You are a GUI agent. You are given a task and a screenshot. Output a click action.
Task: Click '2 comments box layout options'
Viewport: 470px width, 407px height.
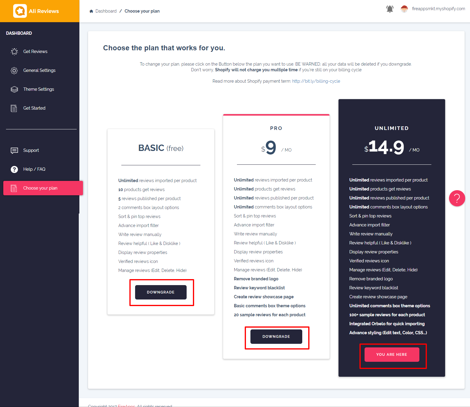coord(149,208)
